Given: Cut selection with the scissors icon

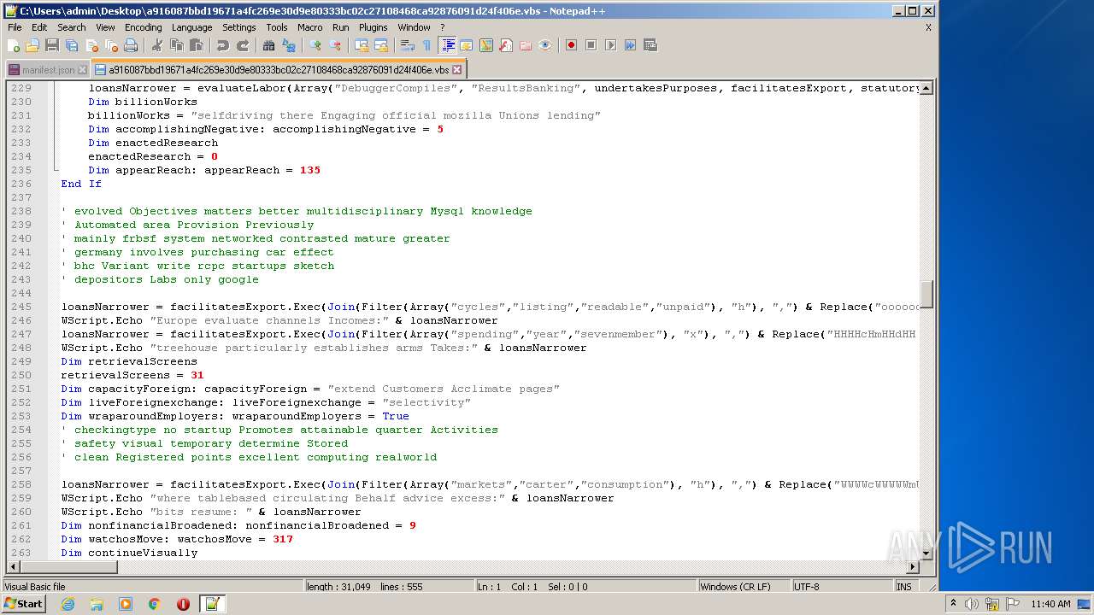Looking at the screenshot, I should pos(156,45).
